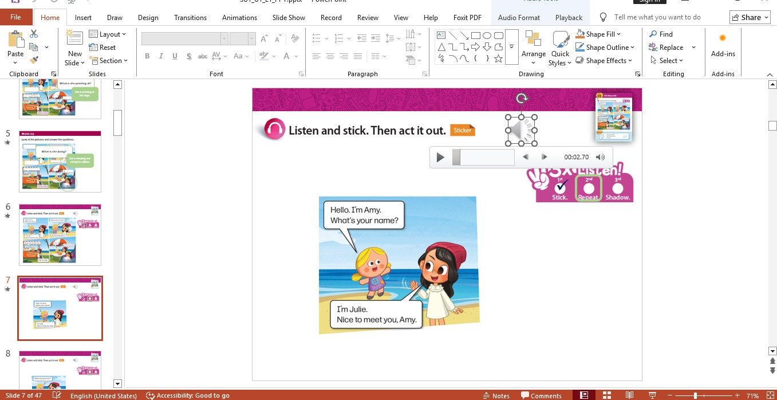Expand the Shape Fill dropdown
Image resolution: width=777 pixels, height=400 pixels.
[x=618, y=34]
